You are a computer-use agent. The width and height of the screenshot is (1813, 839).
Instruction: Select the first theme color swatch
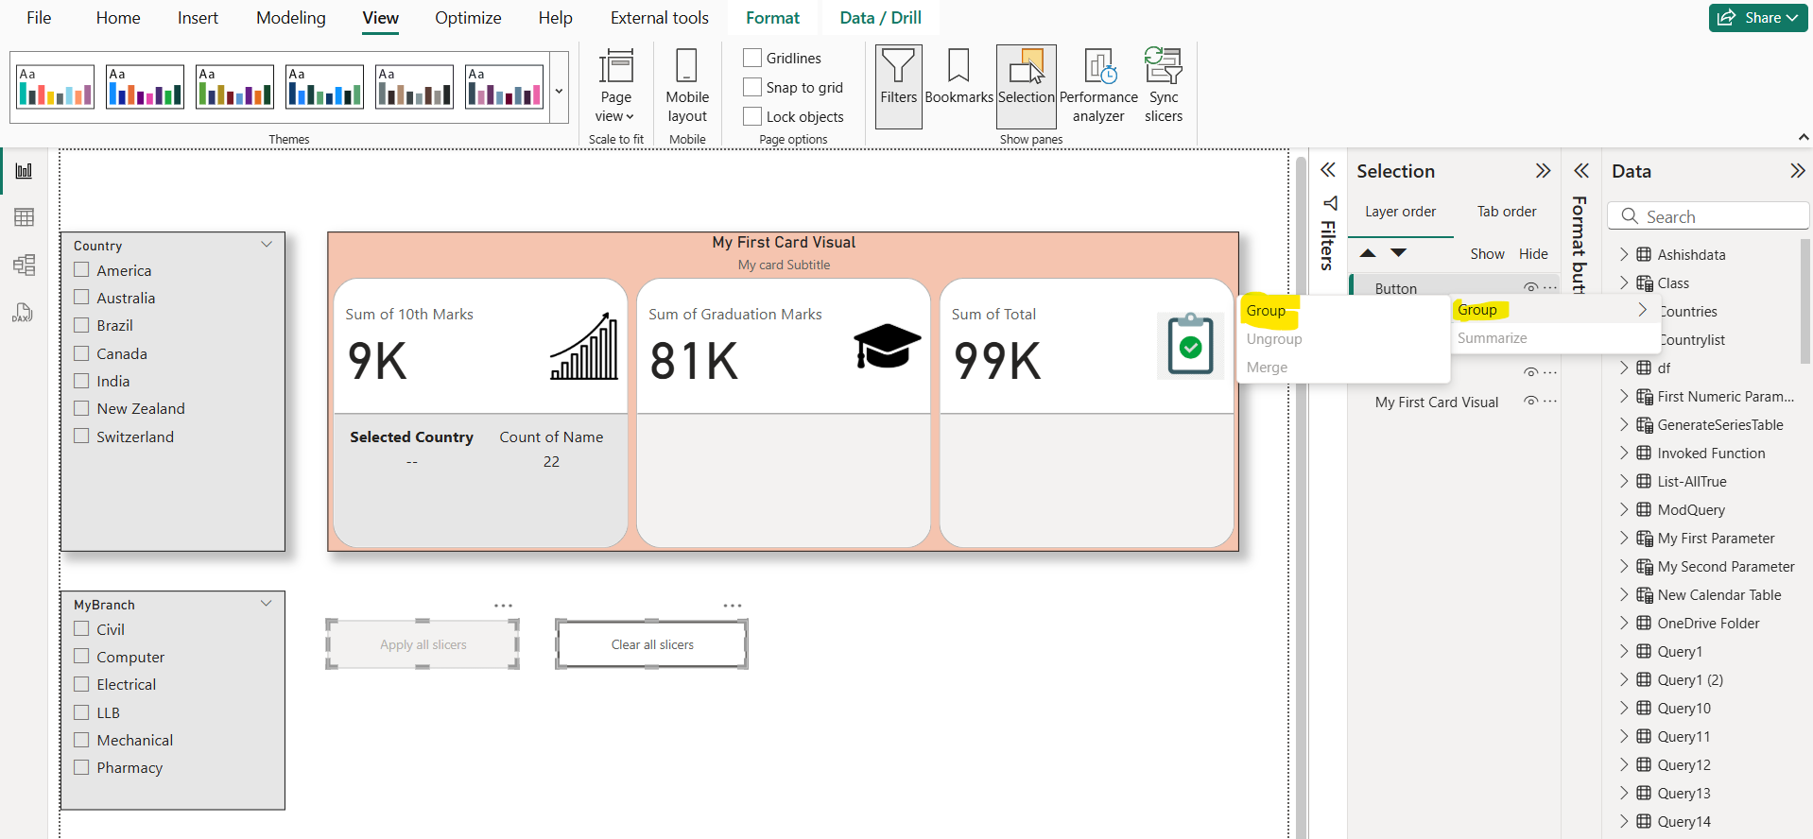pyautogui.click(x=55, y=87)
